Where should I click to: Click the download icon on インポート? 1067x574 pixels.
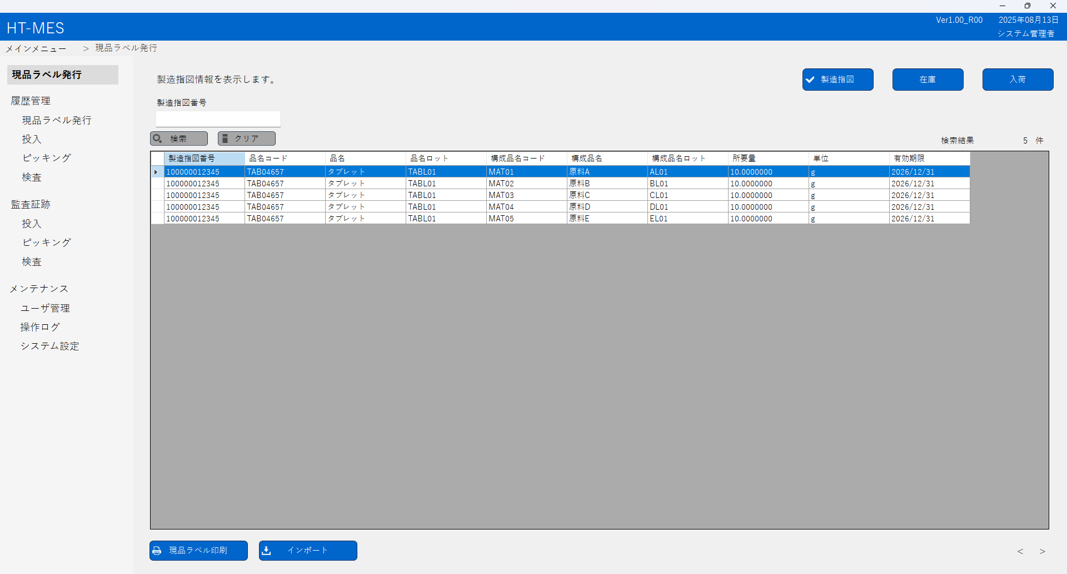267,551
